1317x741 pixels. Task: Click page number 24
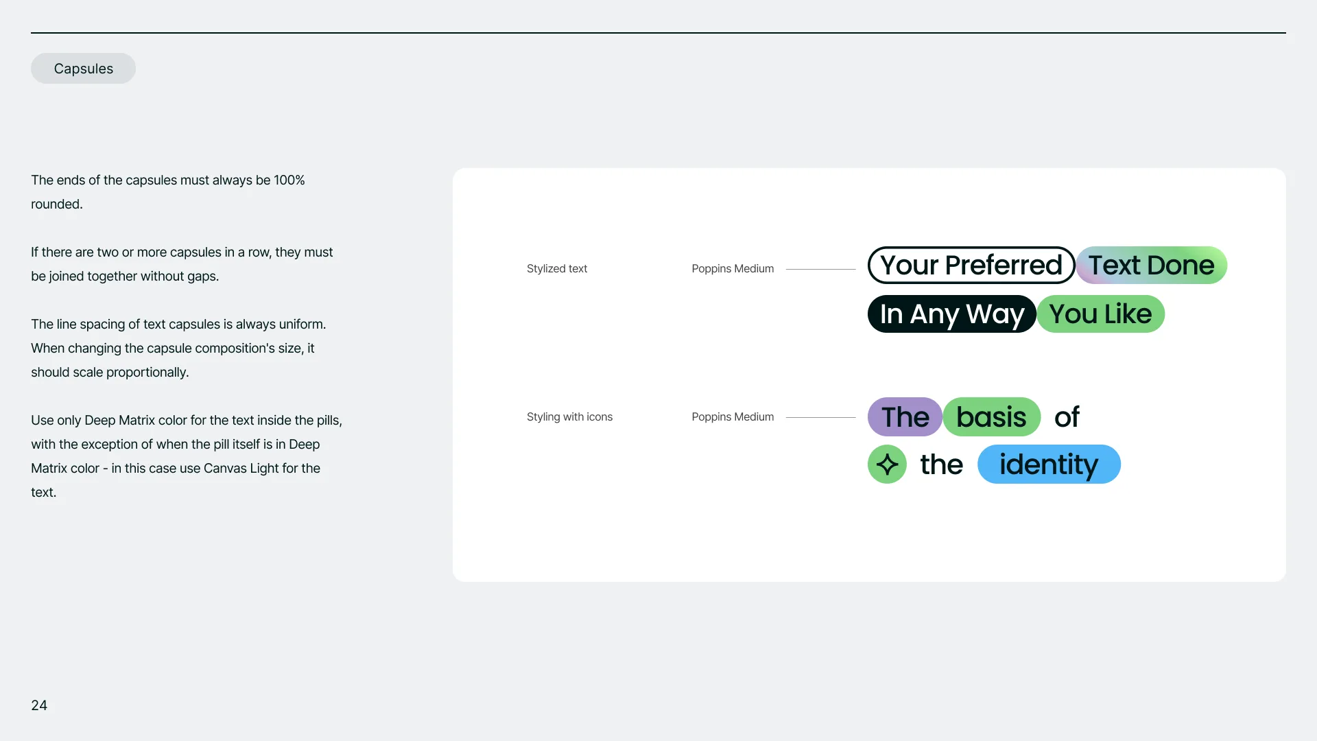(x=39, y=705)
